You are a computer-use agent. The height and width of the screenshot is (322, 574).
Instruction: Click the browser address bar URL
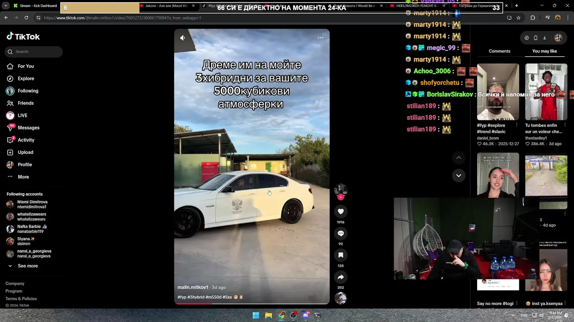click(x=122, y=18)
